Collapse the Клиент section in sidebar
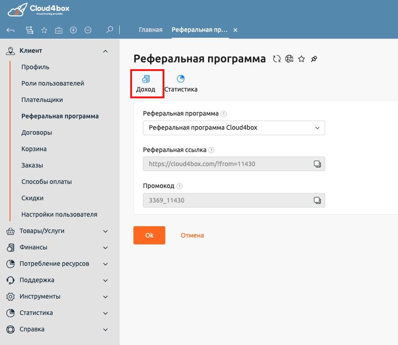This screenshot has width=398, height=345. [x=105, y=51]
